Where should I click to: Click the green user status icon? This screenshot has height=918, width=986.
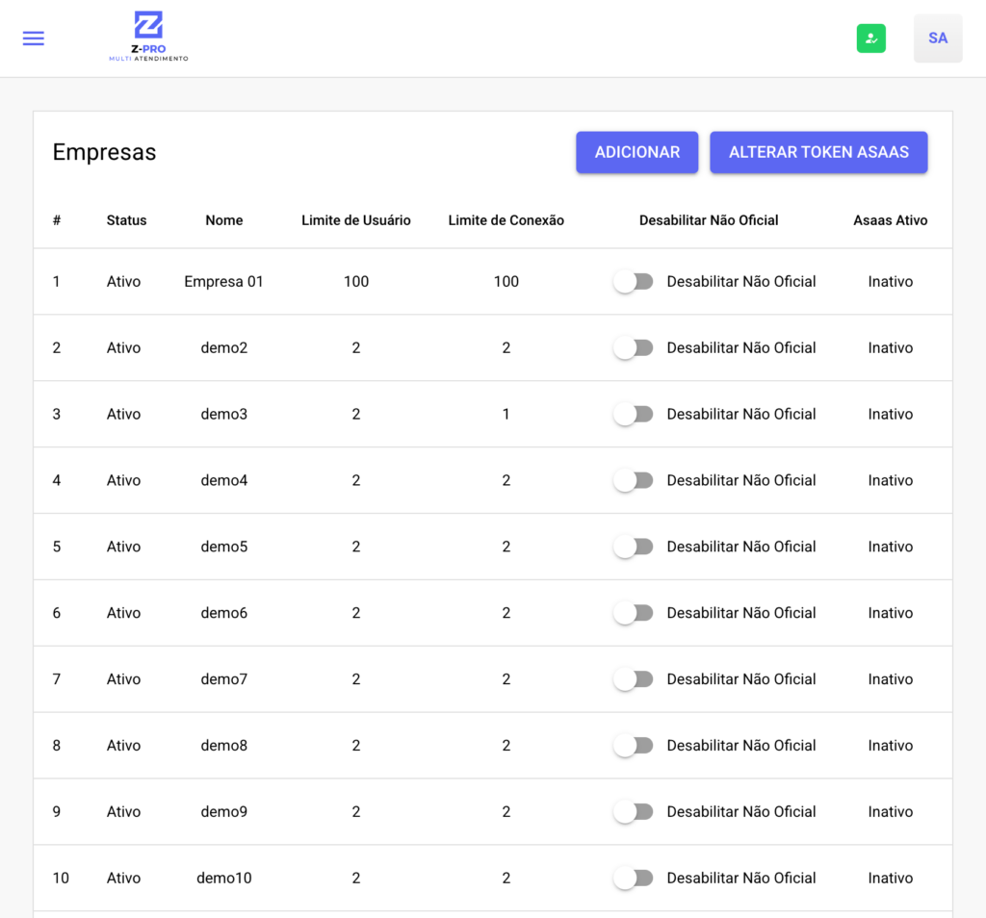[x=870, y=38]
